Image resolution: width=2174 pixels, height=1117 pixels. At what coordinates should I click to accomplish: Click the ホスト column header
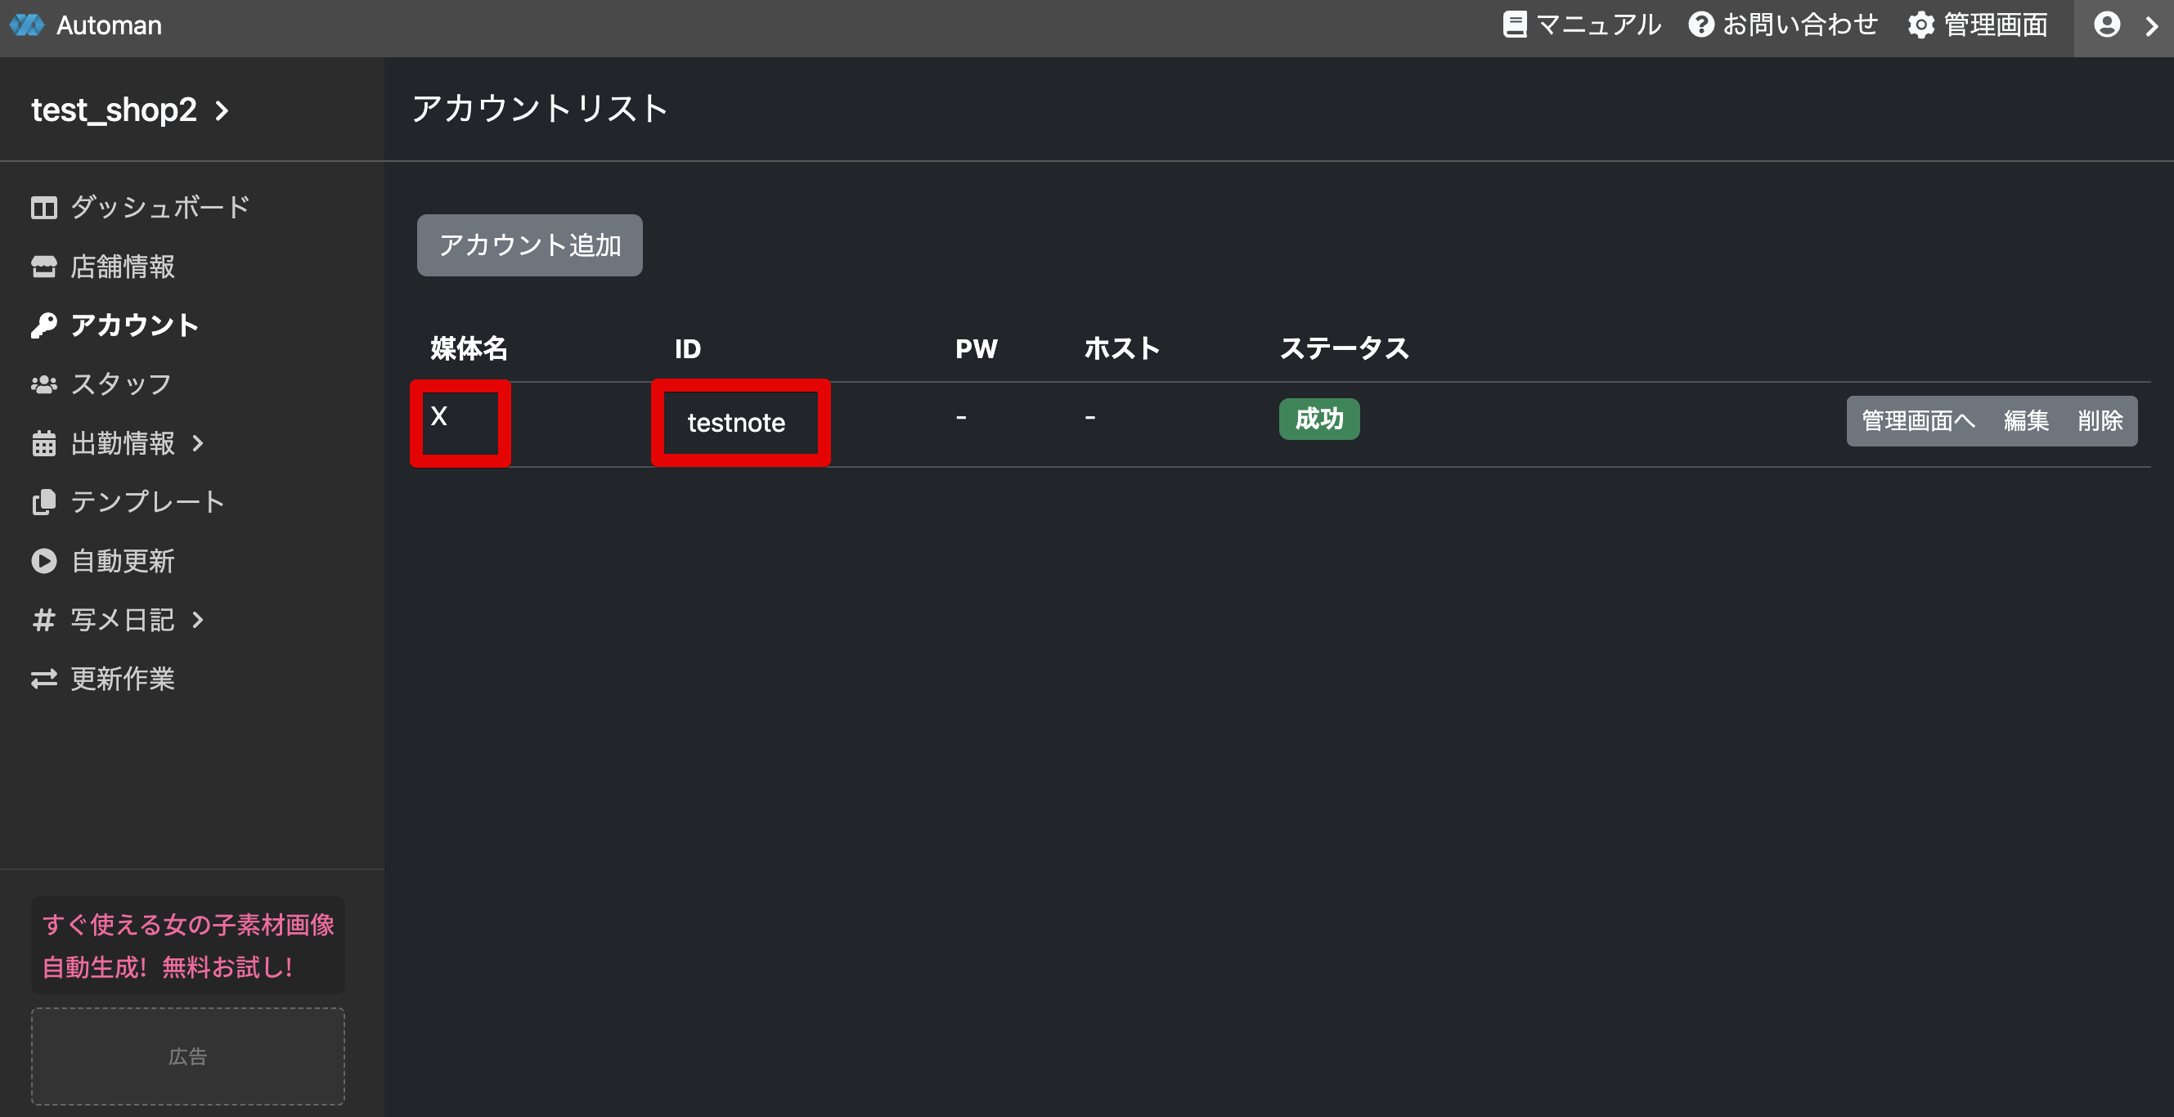click(x=1121, y=348)
